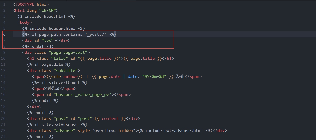
Task: Click the 'page.path contains' expression
Action: click(61, 35)
